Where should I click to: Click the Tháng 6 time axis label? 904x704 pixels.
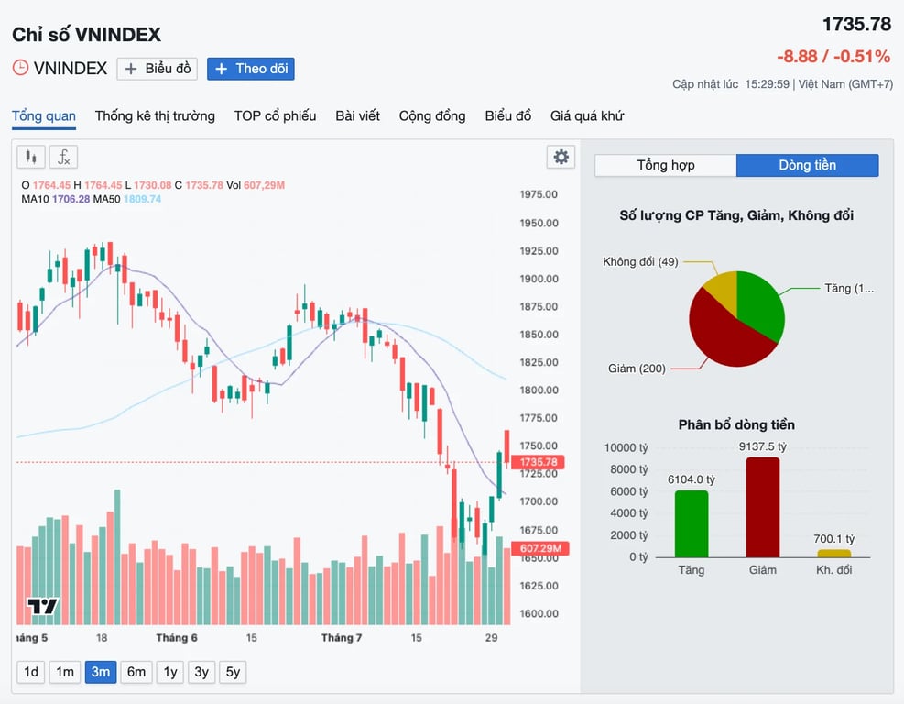tap(177, 638)
